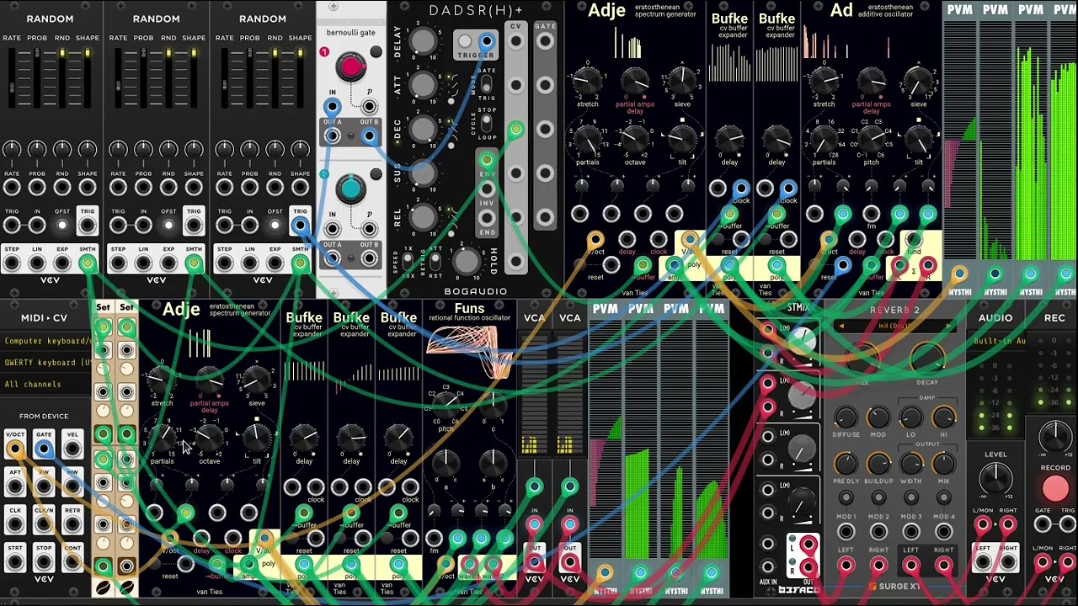Open MIDI driver dropdown showing Computer keyboard
The height and width of the screenshot is (606, 1078).
pyautogui.click(x=46, y=341)
